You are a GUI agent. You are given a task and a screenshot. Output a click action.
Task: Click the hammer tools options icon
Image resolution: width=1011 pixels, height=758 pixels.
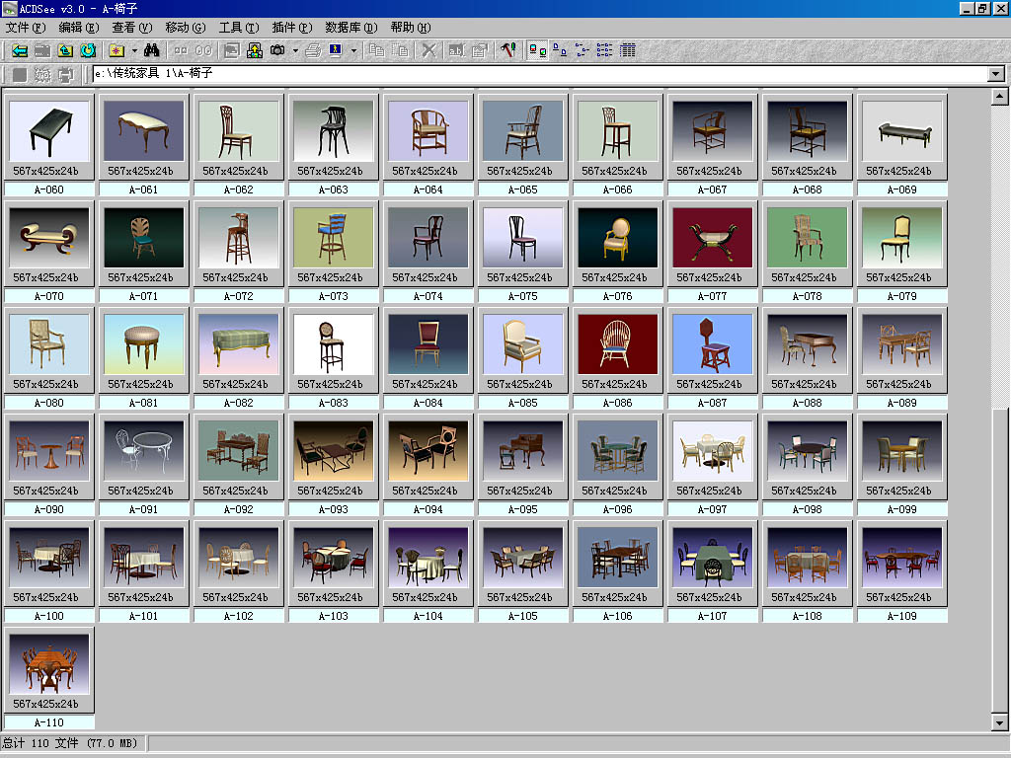pos(507,50)
